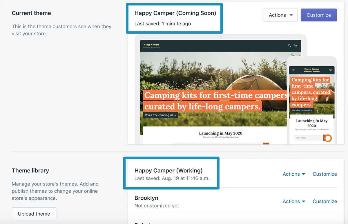
Task: Click 'Launching in May 2020' in desktop preview
Action: [221, 133]
